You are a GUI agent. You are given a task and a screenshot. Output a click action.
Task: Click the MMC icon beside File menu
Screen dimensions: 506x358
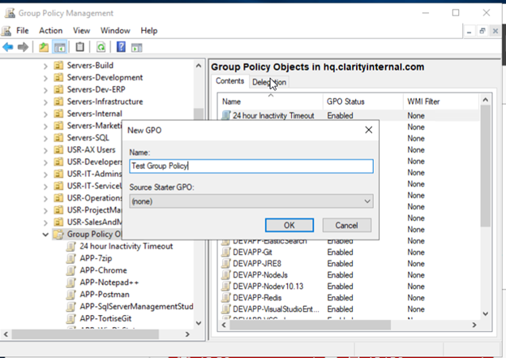coord(6,31)
